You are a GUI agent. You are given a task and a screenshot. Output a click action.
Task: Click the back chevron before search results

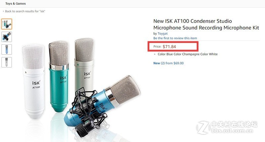pyautogui.click(x=3, y=11)
